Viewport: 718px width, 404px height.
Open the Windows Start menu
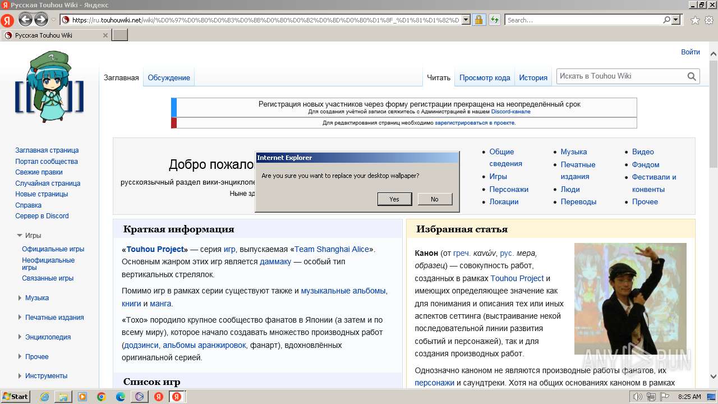pos(15,397)
